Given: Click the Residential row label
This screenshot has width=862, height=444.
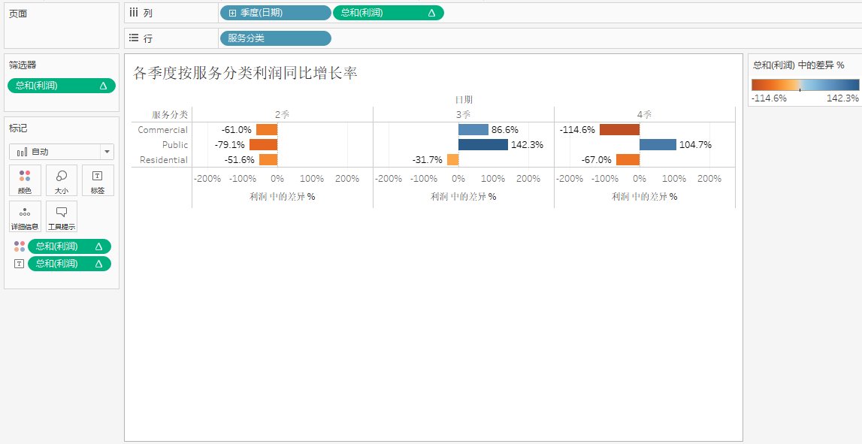Looking at the screenshot, I should [164, 160].
